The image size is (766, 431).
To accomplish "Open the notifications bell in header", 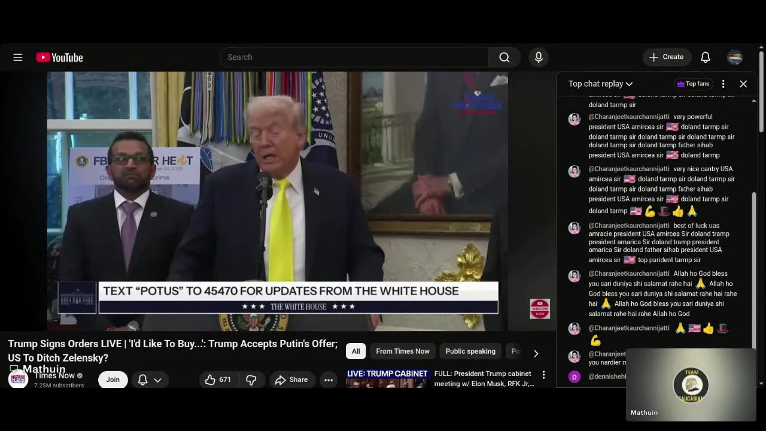I will (x=706, y=57).
